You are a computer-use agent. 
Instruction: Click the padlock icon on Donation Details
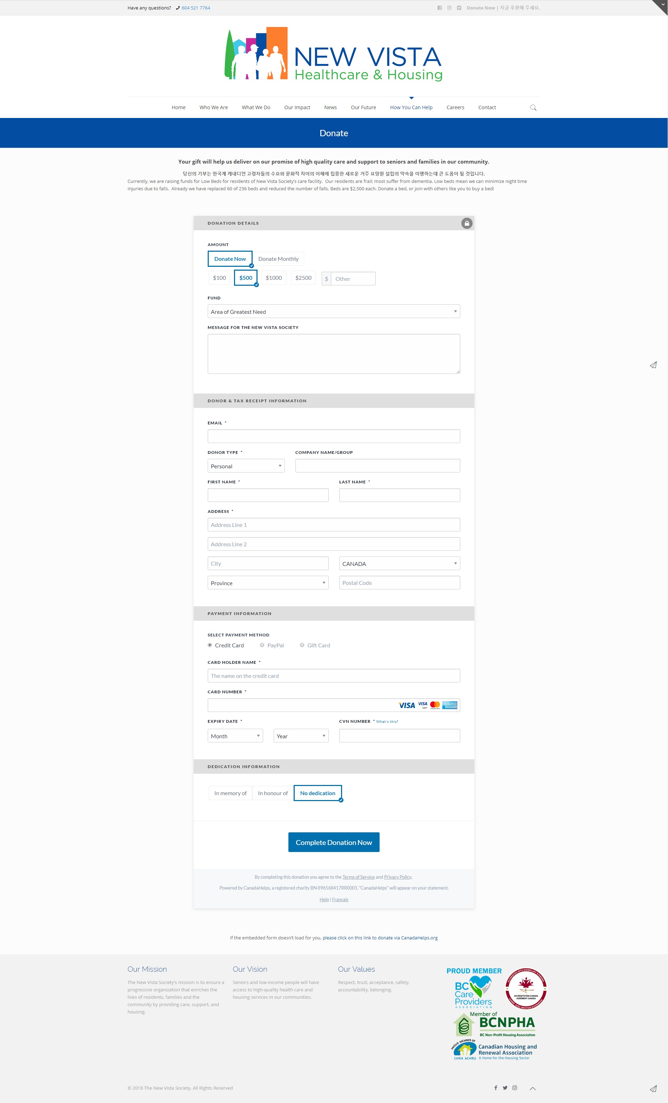click(467, 223)
